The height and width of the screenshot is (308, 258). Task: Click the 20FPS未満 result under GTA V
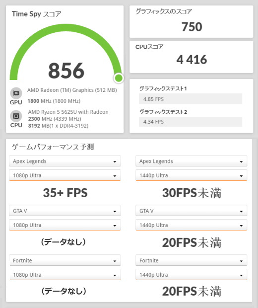[192, 242]
